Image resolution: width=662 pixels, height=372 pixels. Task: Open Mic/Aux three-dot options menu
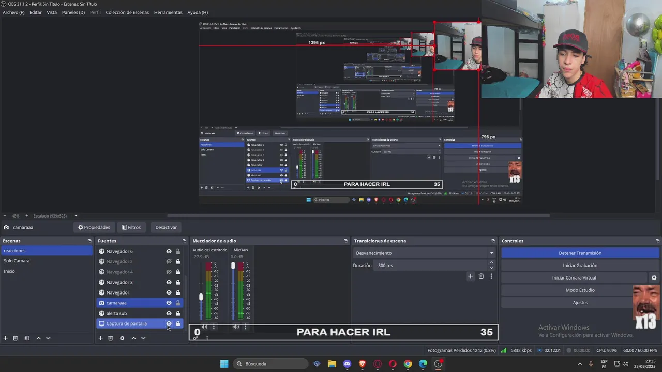coord(246,327)
